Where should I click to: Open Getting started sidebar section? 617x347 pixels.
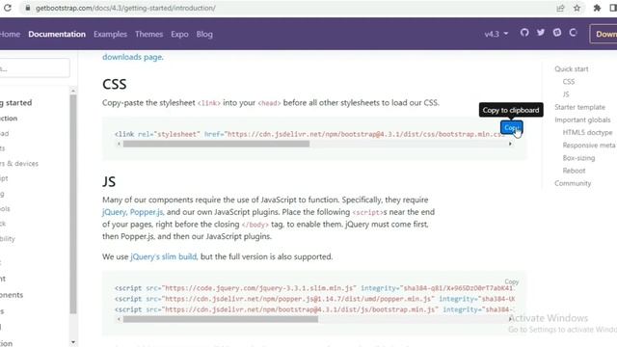[x=15, y=103]
